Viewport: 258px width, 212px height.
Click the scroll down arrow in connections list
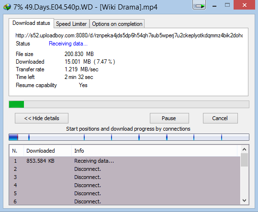(244, 201)
